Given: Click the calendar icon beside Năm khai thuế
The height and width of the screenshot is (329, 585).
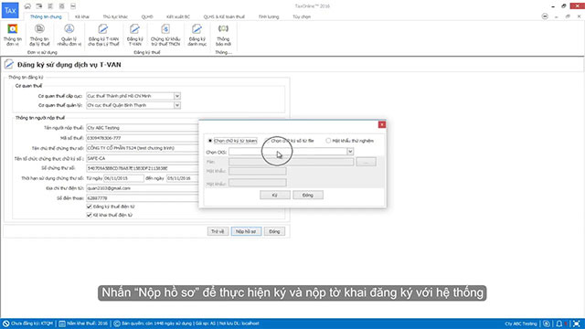Looking at the screenshot, I should (62, 324).
